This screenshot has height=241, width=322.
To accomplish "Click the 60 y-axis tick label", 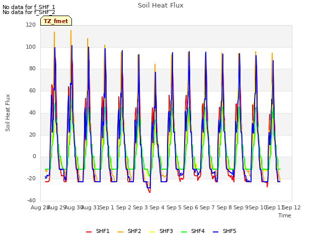I will pos(32,90).
